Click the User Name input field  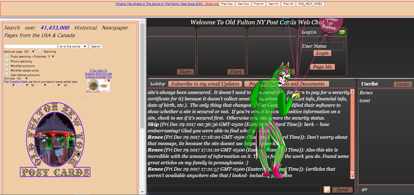point(322,46)
